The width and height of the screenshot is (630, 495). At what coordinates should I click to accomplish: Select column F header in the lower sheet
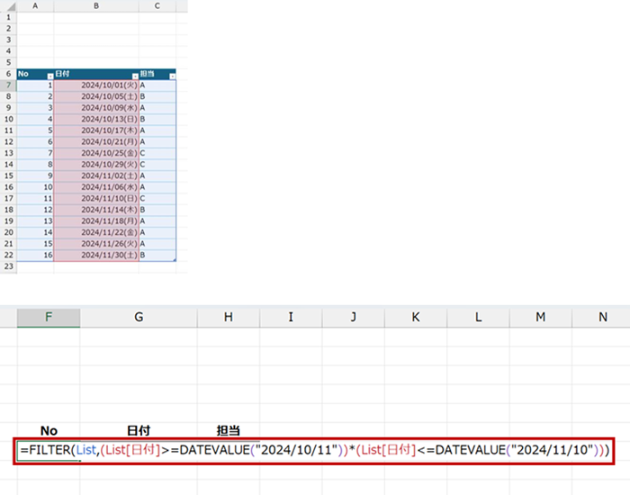tap(49, 318)
